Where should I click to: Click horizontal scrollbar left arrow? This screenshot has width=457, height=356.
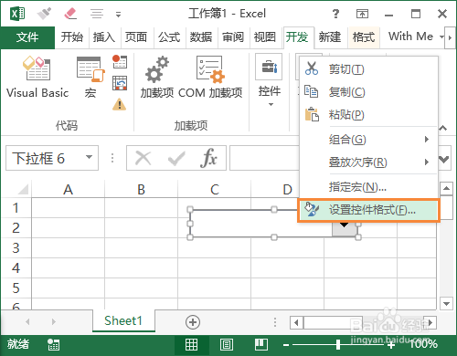click(296, 322)
